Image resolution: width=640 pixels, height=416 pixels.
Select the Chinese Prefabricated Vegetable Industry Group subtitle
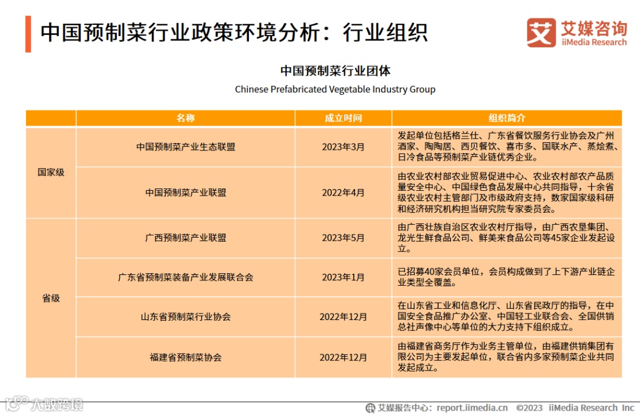tap(335, 89)
